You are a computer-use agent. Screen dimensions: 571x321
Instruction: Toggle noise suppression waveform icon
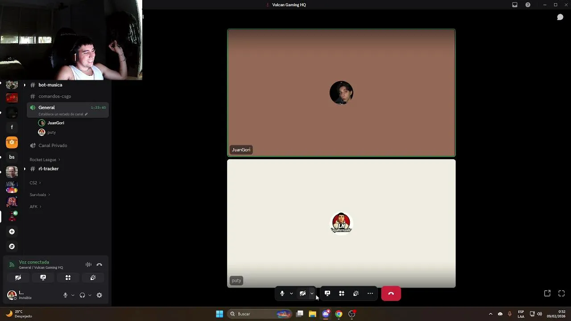click(88, 264)
